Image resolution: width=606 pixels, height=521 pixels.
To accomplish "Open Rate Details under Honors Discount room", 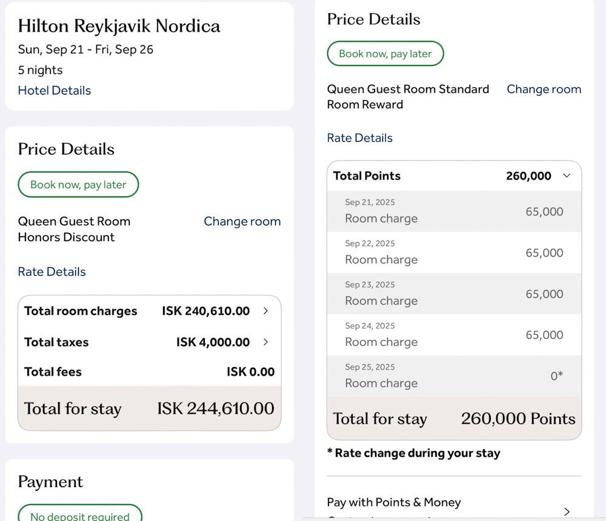I will pyautogui.click(x=52, y=271).
